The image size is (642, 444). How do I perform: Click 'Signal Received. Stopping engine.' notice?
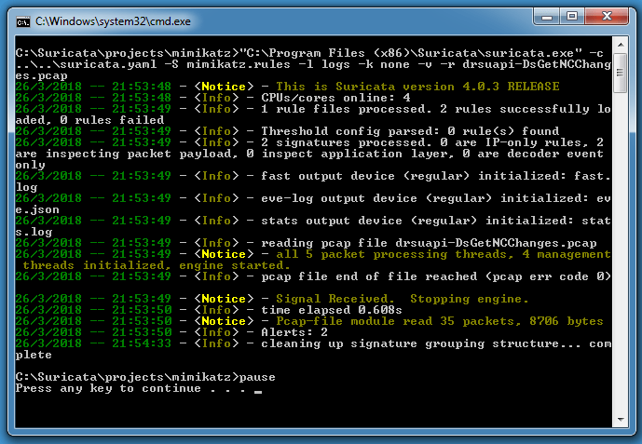[x=394, y=299]
